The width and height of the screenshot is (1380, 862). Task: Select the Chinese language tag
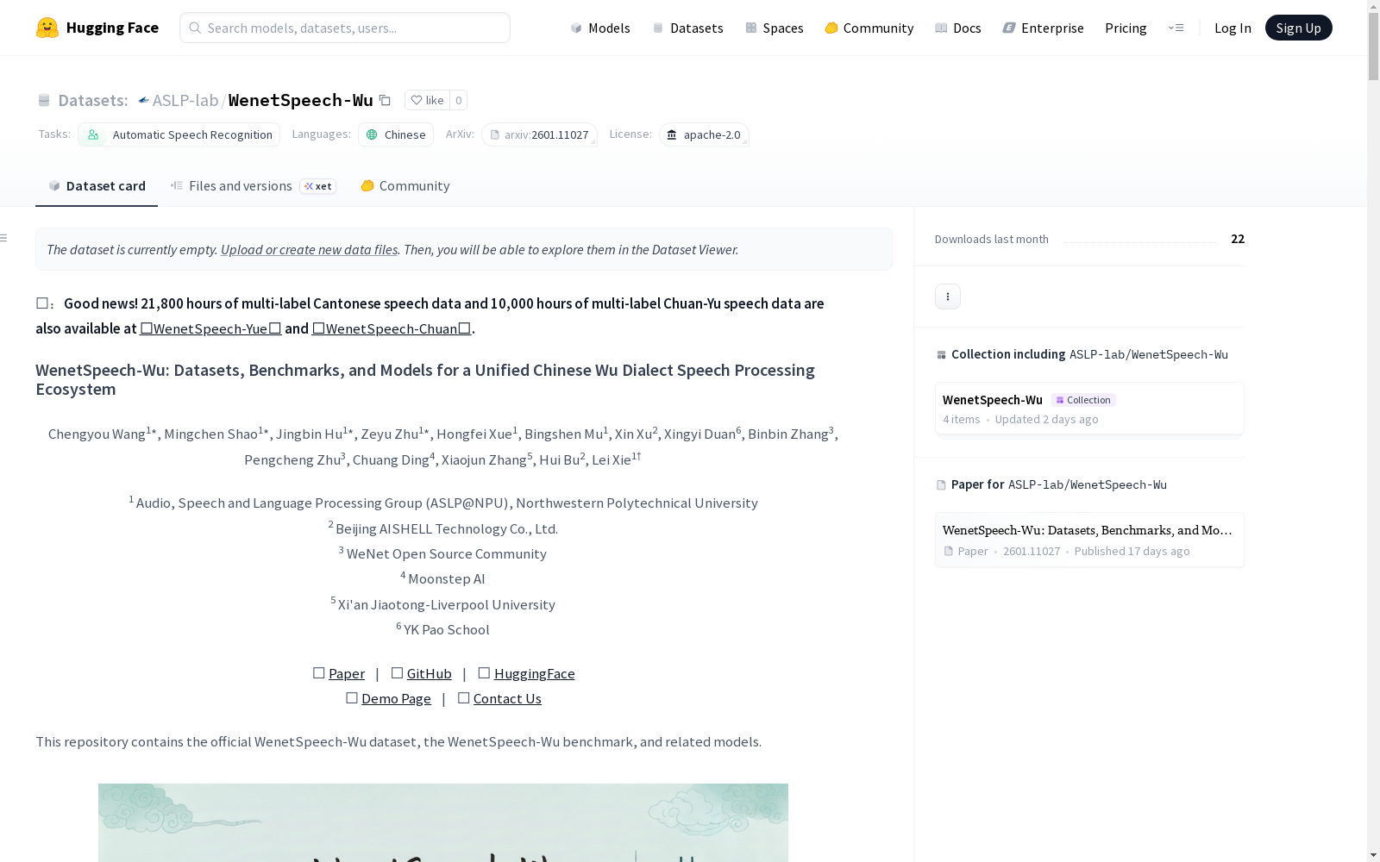point(396,134)
